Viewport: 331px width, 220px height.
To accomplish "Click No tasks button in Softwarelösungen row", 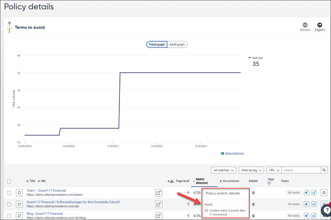I will [x=294, y=204].
